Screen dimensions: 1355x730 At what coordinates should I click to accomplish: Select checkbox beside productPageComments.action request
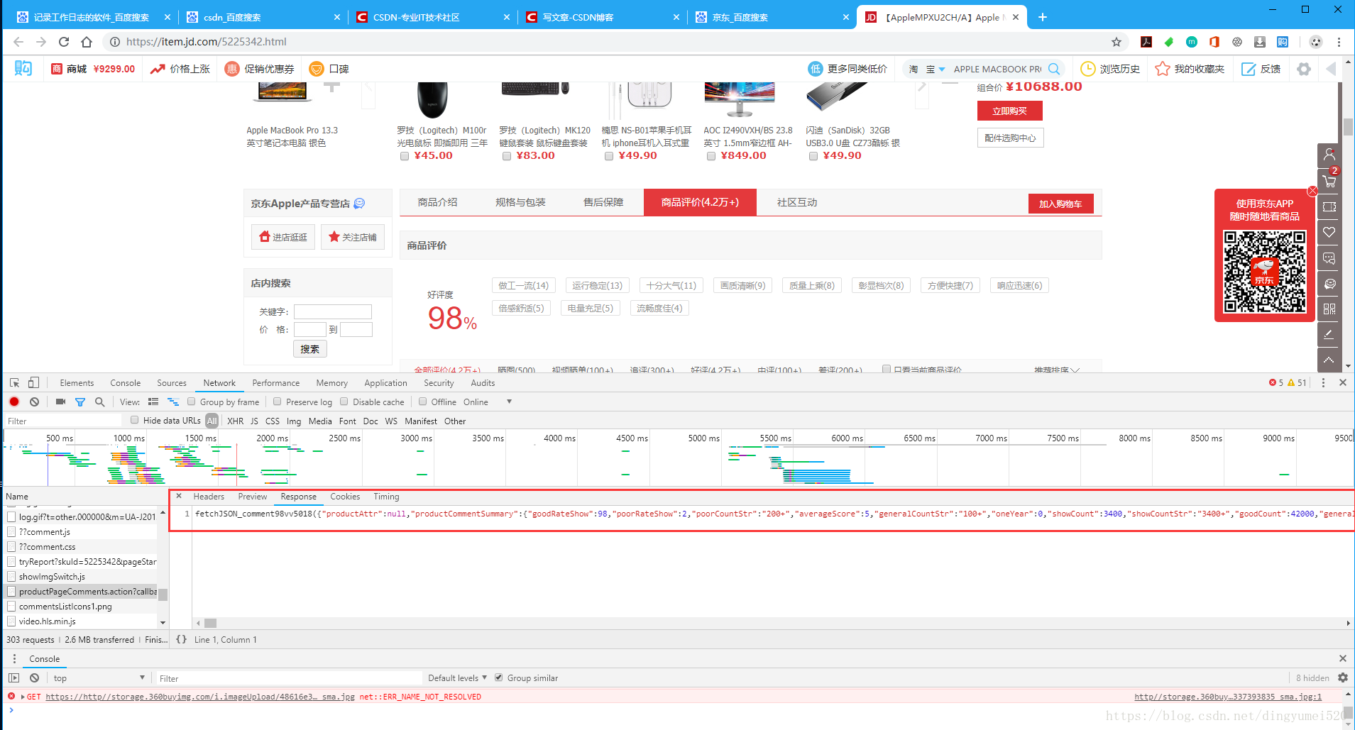11,591
